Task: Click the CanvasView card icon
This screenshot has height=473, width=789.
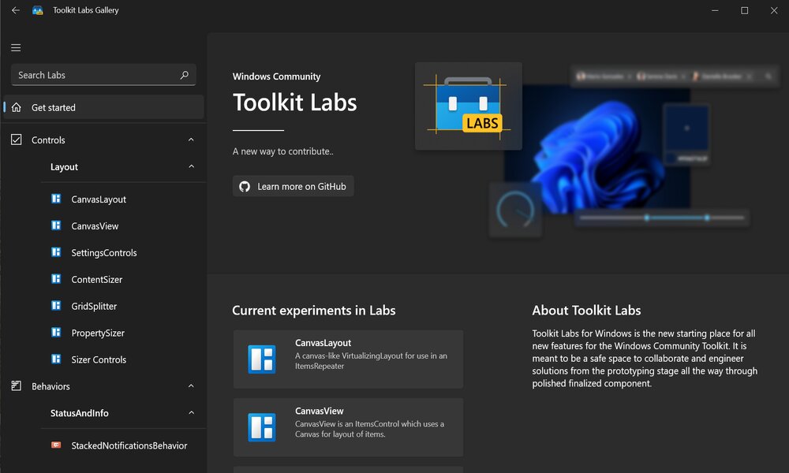Action: (x=262, y=427)
